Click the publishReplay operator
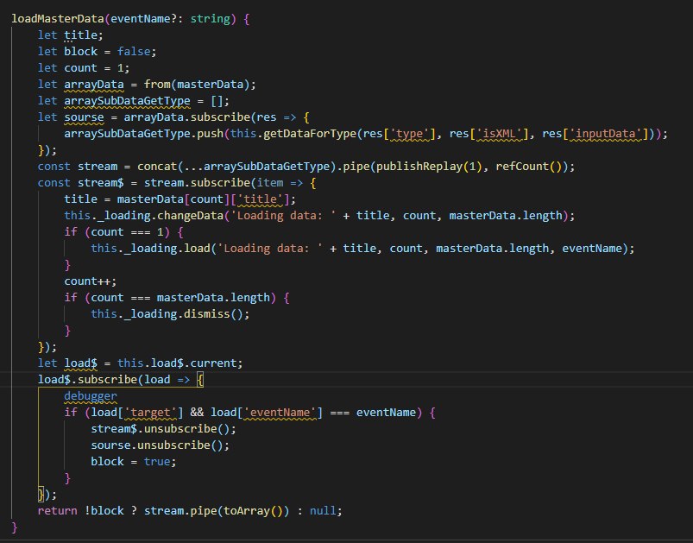This screenshot has height=543, width=693. [x=419, y=167]
